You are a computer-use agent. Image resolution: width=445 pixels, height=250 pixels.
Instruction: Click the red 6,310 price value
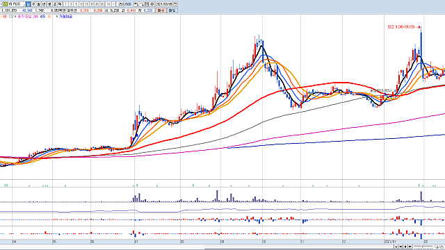[84, 10]
